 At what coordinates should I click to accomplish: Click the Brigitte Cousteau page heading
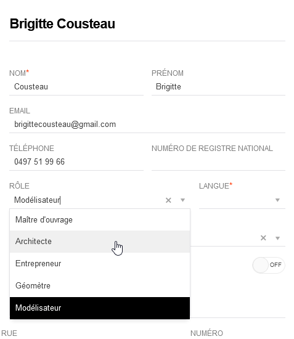pos(62,24)
